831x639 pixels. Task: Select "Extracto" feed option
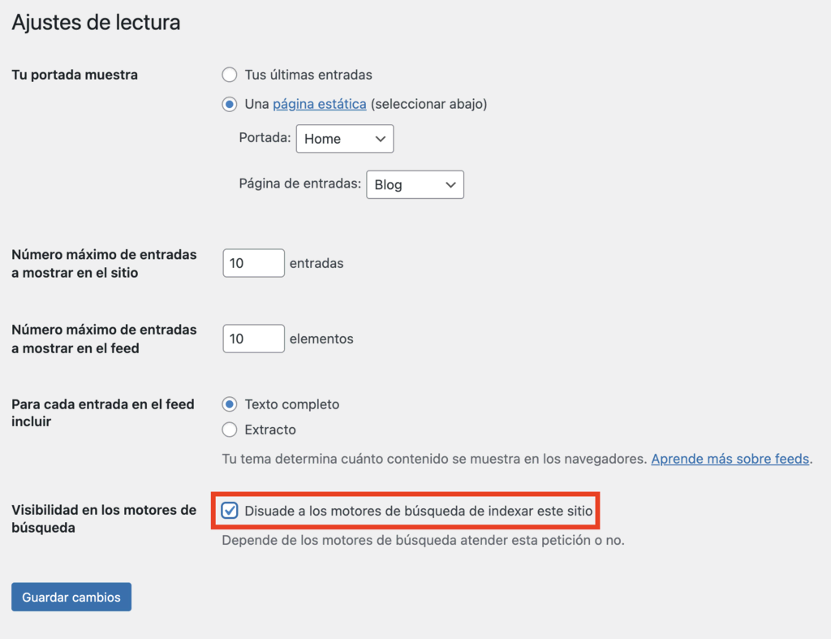(x=230, y=430)
